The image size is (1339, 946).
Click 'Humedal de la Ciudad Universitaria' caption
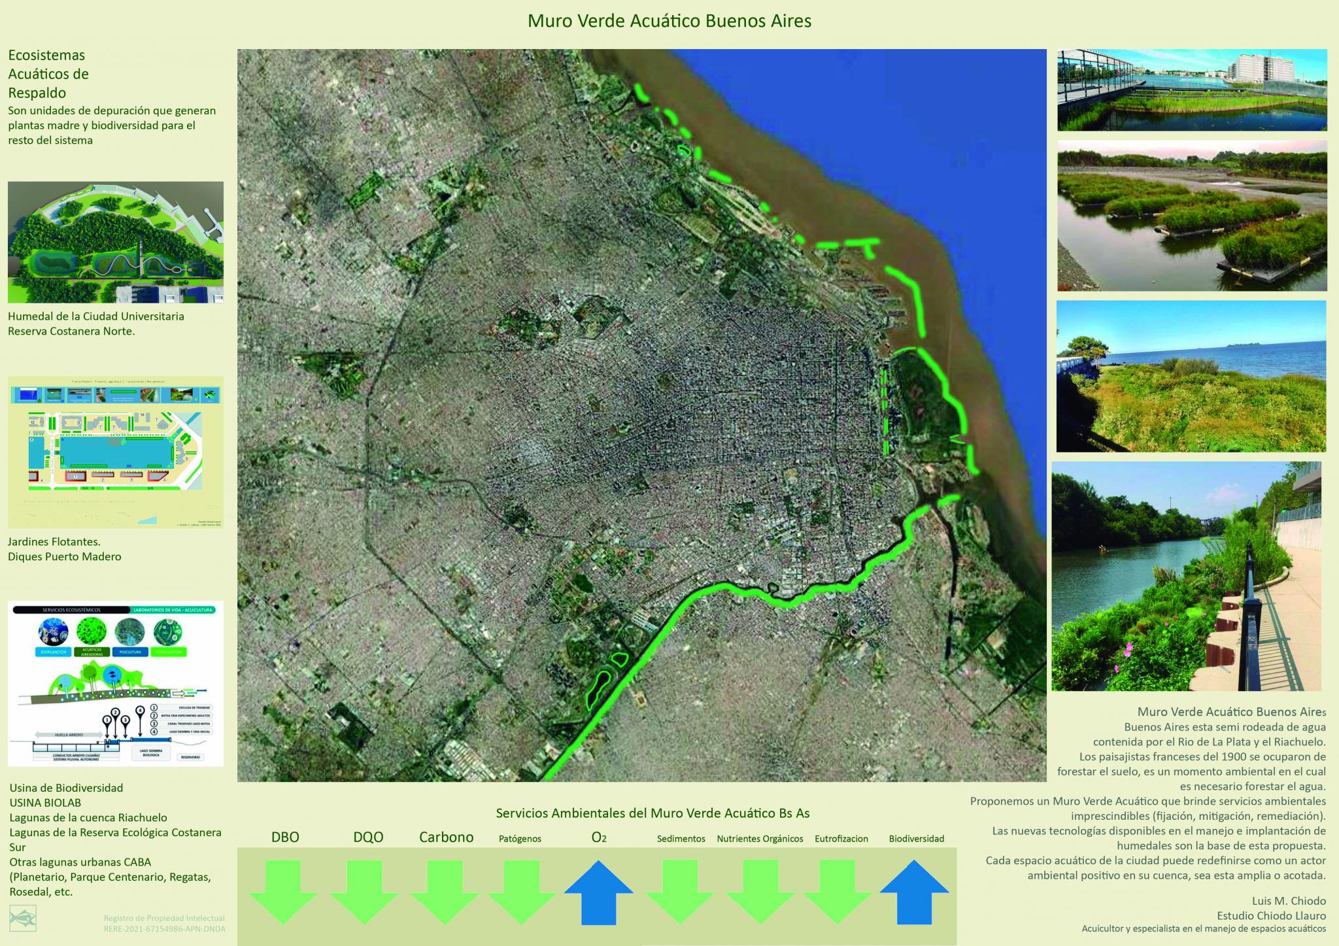click(96, 316)
